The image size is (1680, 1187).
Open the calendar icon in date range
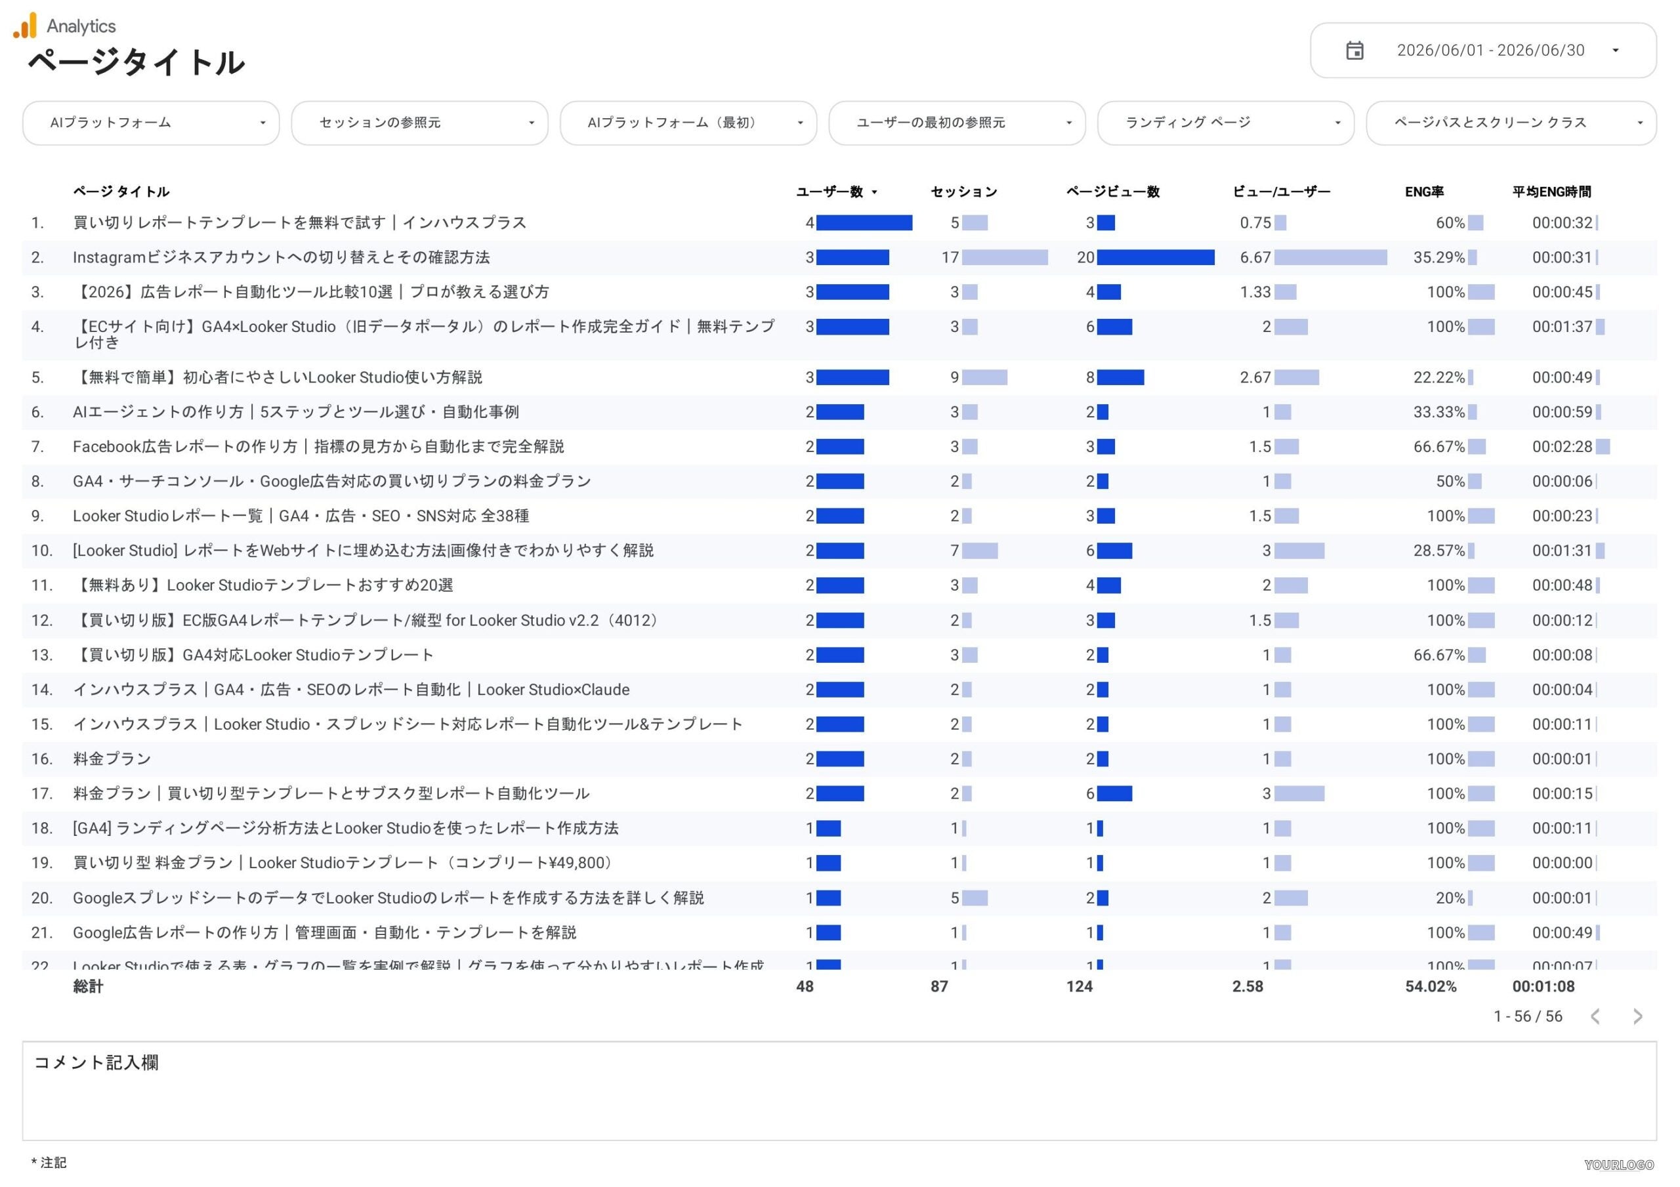pos(1354,51)
